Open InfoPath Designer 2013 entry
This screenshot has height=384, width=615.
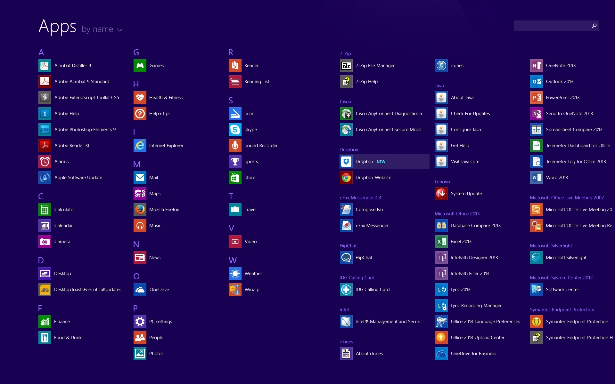(467, 258)
